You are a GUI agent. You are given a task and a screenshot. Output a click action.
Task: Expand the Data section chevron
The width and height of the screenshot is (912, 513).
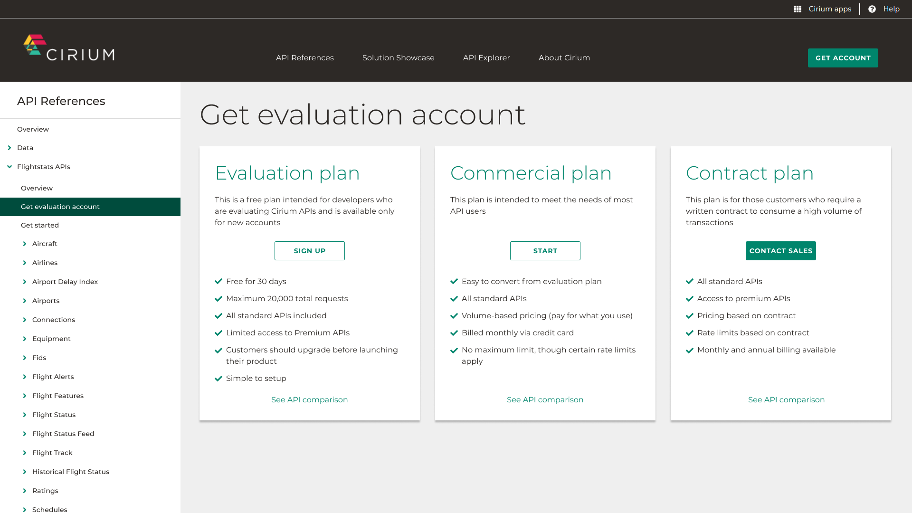tap(9, 148)
